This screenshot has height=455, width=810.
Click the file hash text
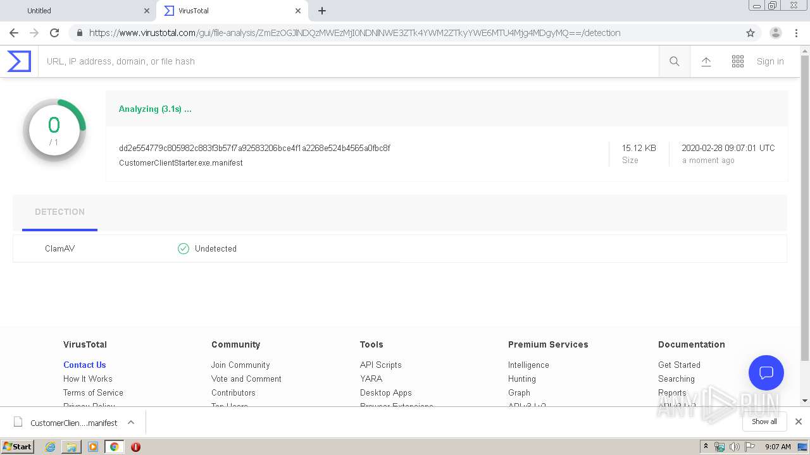tap(254, 149)
